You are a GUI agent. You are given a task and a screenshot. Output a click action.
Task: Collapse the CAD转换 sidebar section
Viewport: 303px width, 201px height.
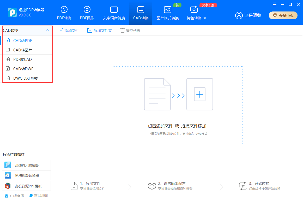(47, 30)
